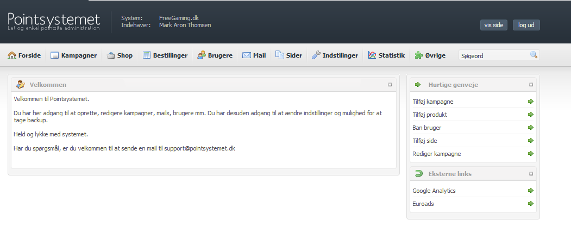
Task: Click the Mark Aron Thomsen owner name
Action: (x=185, y=25)
